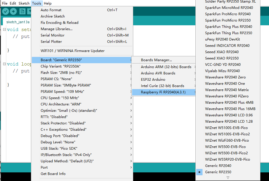Image resolution: width=269 pixels, height=181 pixels.
Task: Open Arduino ARM (32-bits) Boards submenu
Action: (164, 67)
